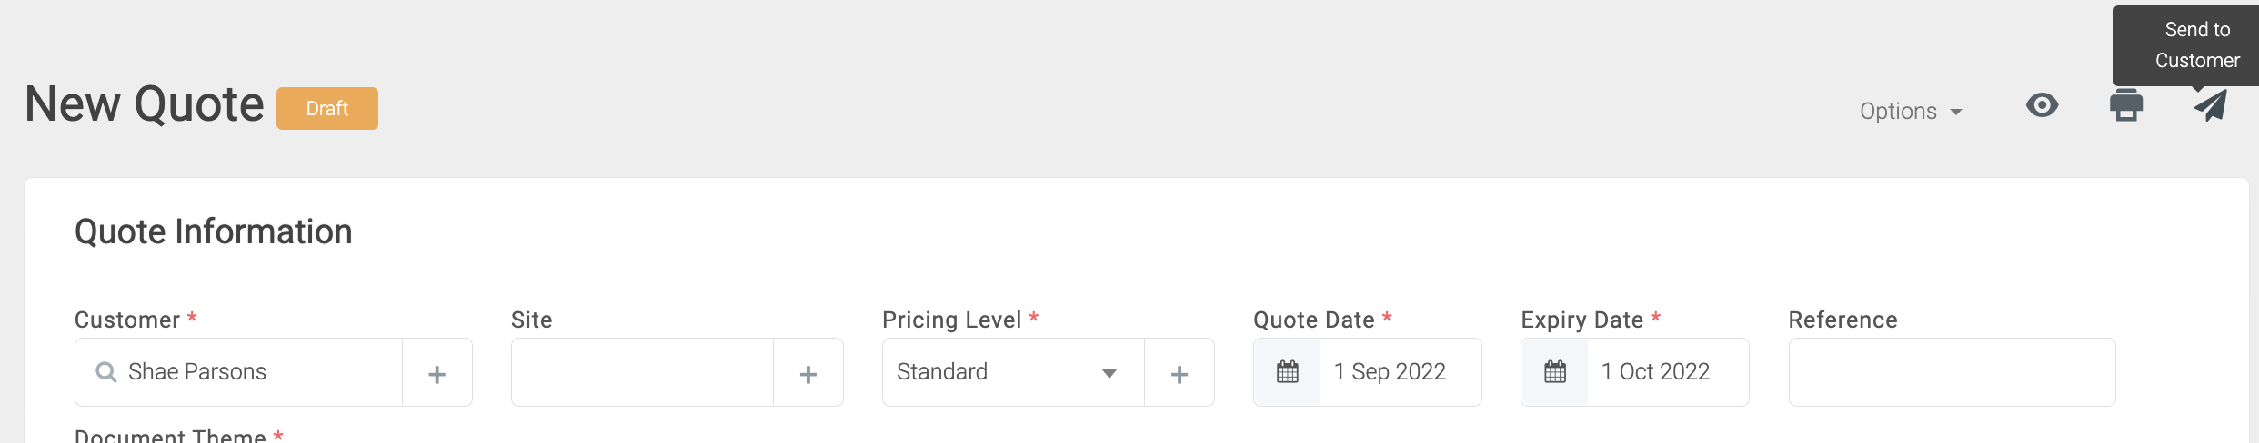Open the Quote Date calendar icon
This screenshot has width=2259, height=443.
coord(1288,372)
